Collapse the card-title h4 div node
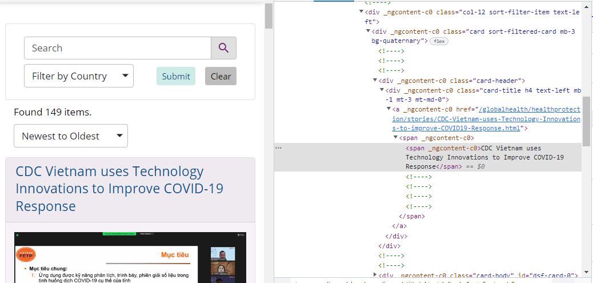The image size is (593, 283). click(x=382, y=90)
